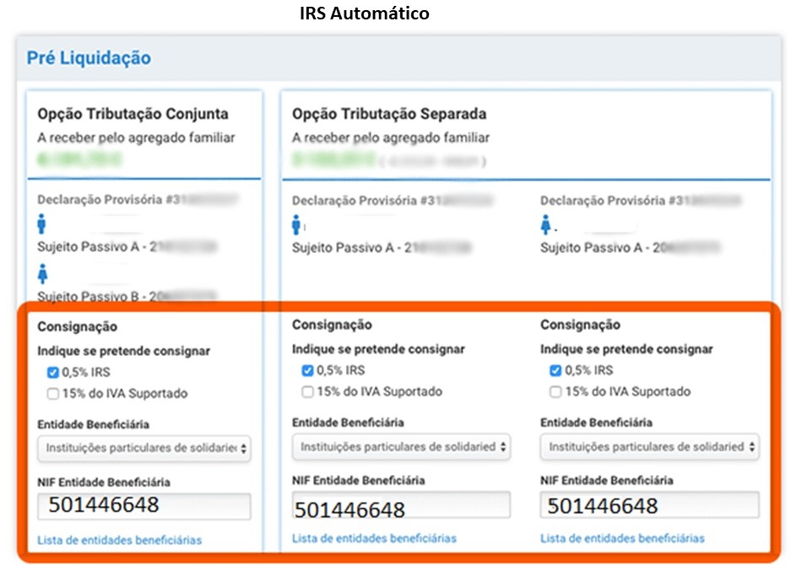Image resolution: width=791 pixels, height=566 pixels.
Task: Uncheck 0,5% IRS in Tributação Conjunta panel
Action: (53, 372)
